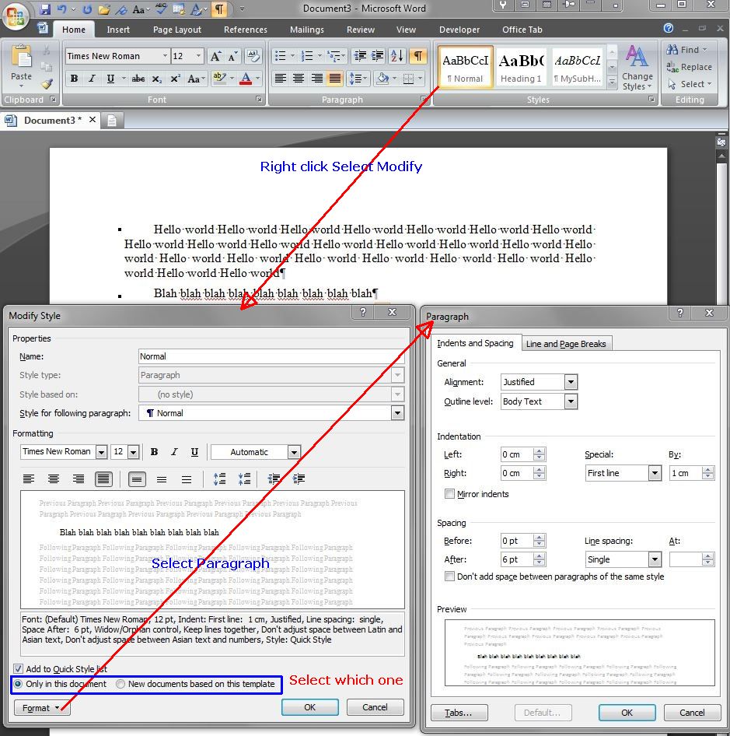Check Don't add space between paragraphs checkbox
The height and width of the screenshot is (736, 730).
tap(449, 577)
